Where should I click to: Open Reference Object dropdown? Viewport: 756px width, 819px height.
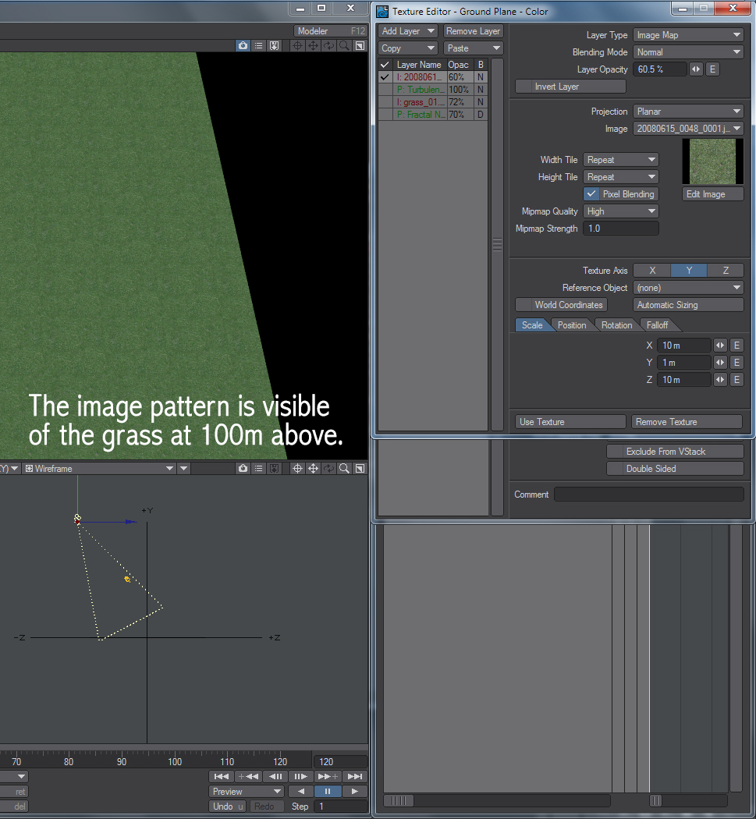coord(688,288)
